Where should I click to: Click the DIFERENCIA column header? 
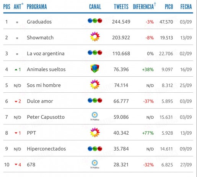click(x=143, y=7)
